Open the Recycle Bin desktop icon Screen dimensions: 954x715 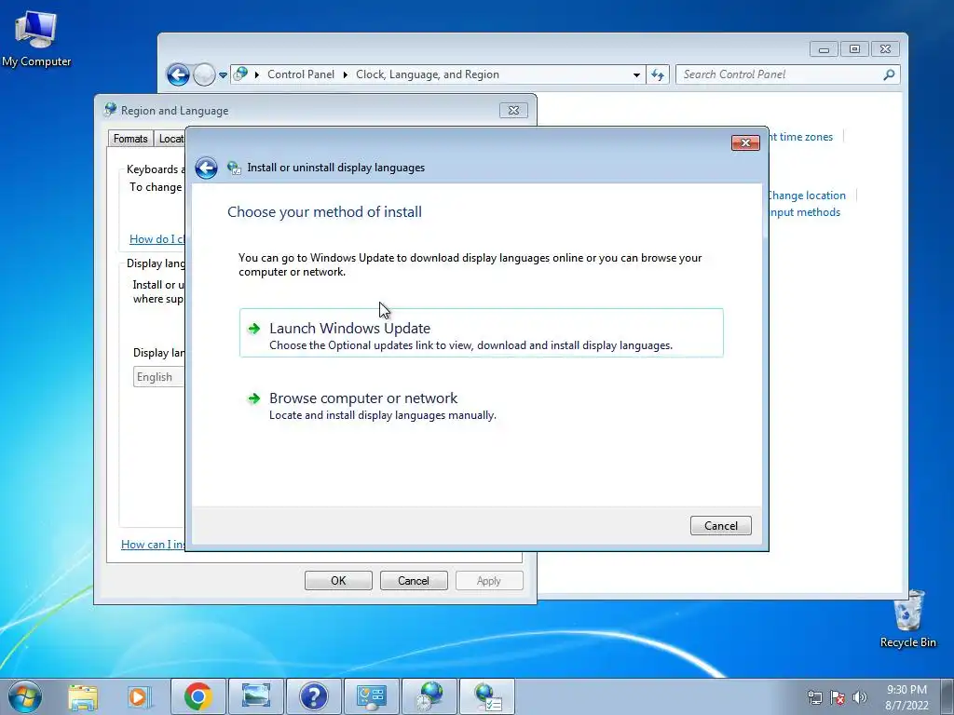[x=907, y=618]
